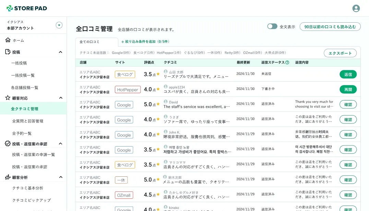The image size is (369, 211).
Task: Click the OZmall site tag
Action: pos(124,195)
